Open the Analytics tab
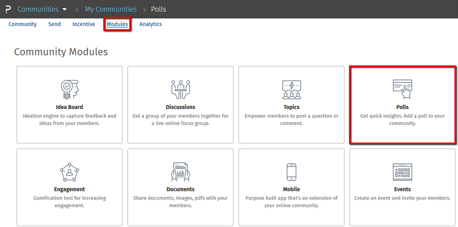 click(151, 24)
